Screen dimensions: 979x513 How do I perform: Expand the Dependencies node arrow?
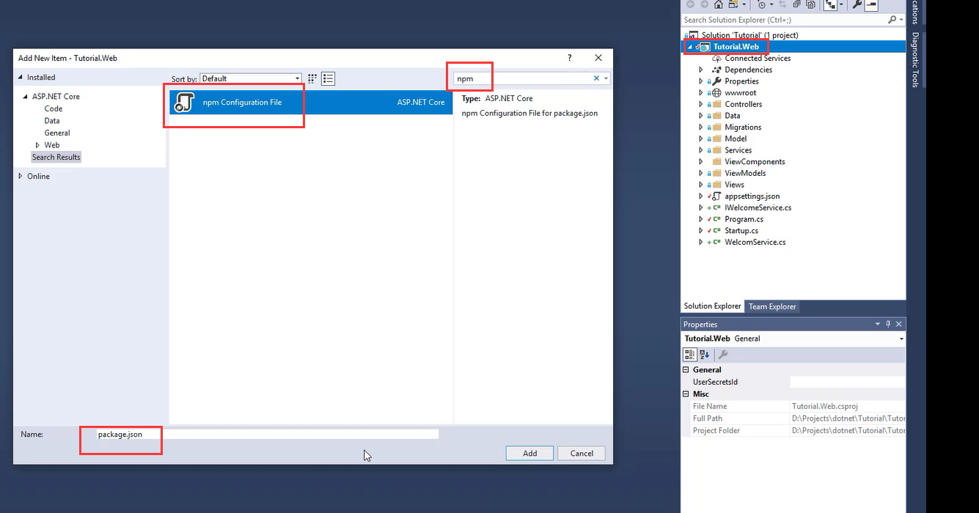click(x=701, y=70)
